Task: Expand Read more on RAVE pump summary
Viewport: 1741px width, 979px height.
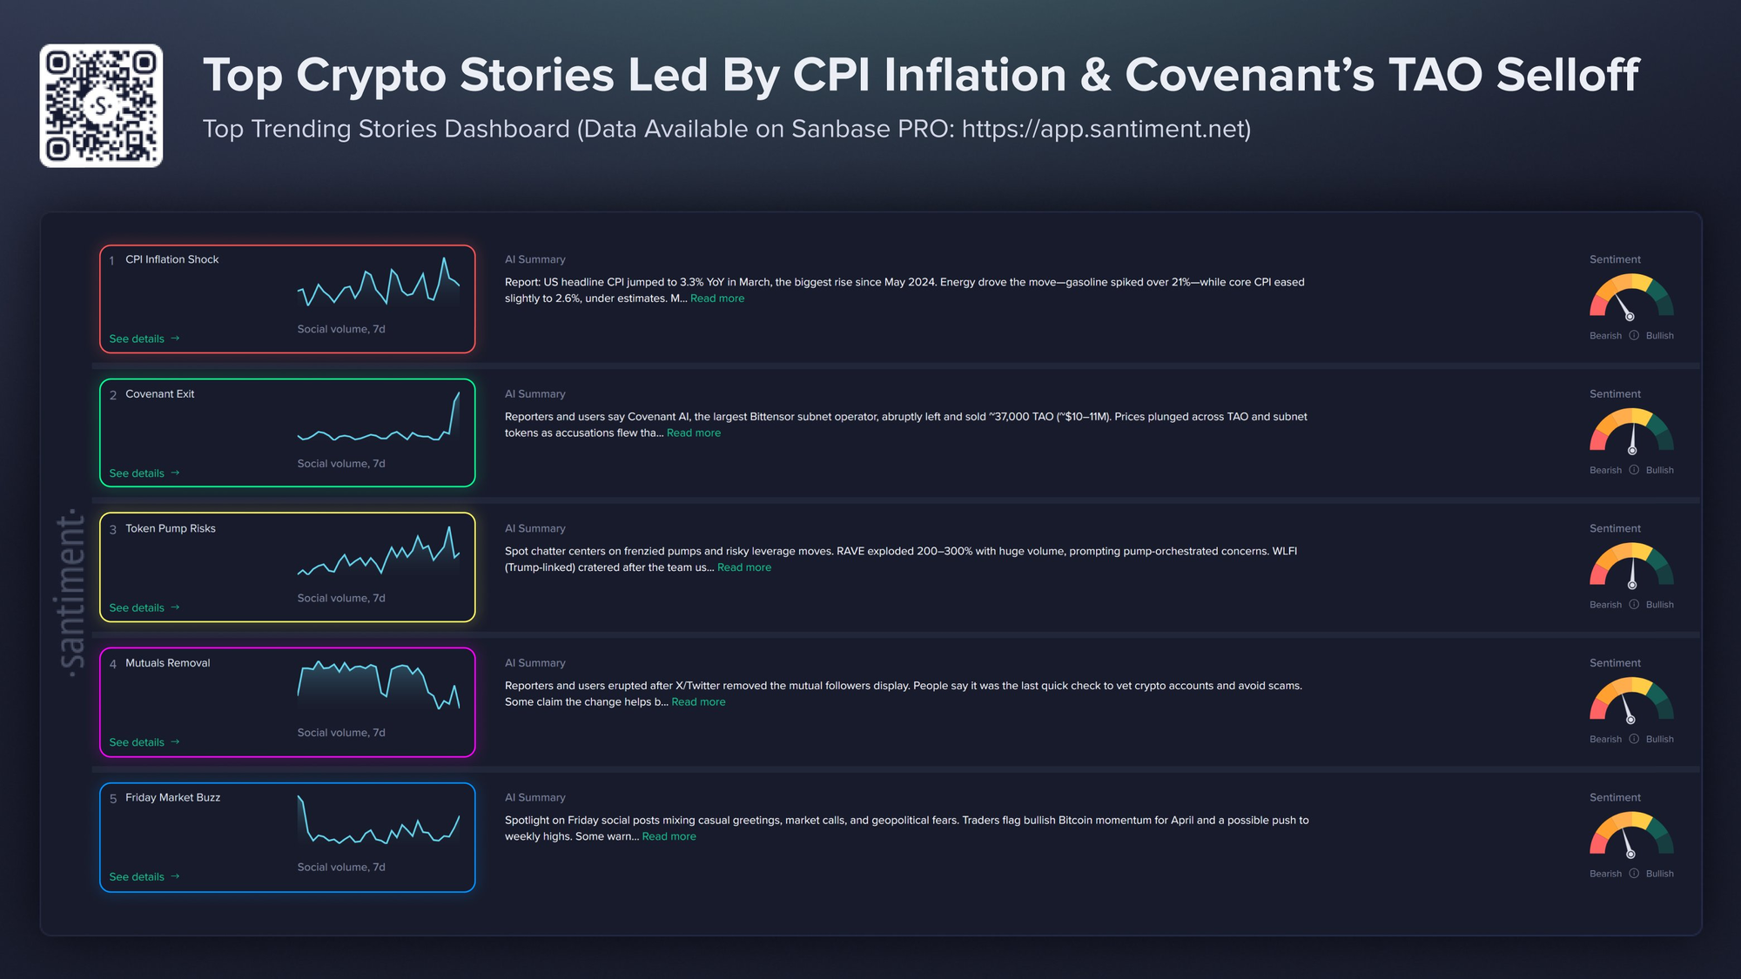Action: coord(744,567)
